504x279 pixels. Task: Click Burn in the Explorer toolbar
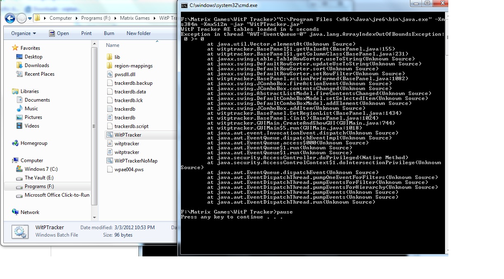(109, 33)
